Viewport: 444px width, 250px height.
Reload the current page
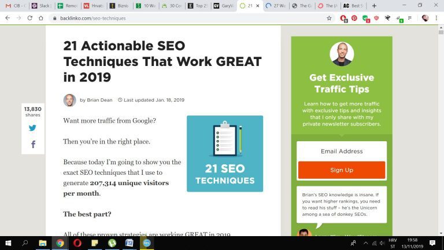[x=29, y=18]
